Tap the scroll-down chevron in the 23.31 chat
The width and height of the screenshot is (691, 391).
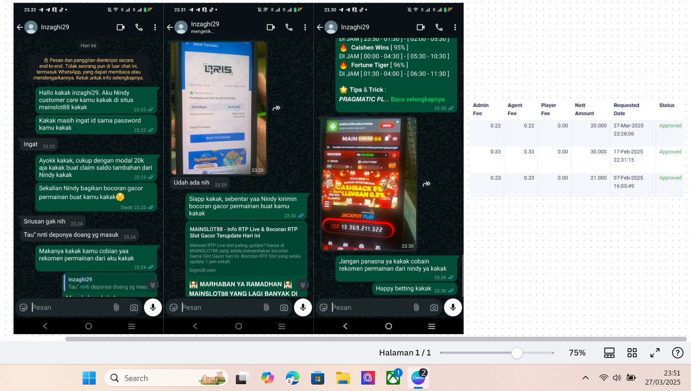[303, 285]
